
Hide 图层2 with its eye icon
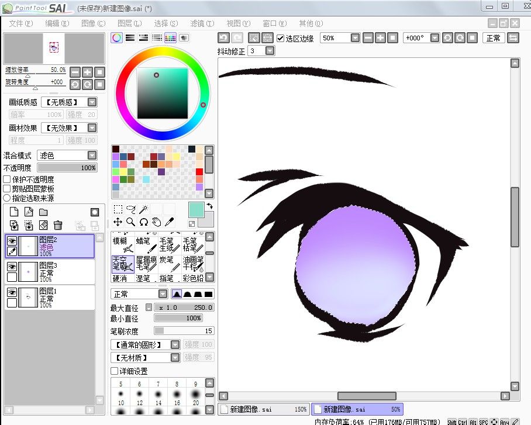click(12, 241)
